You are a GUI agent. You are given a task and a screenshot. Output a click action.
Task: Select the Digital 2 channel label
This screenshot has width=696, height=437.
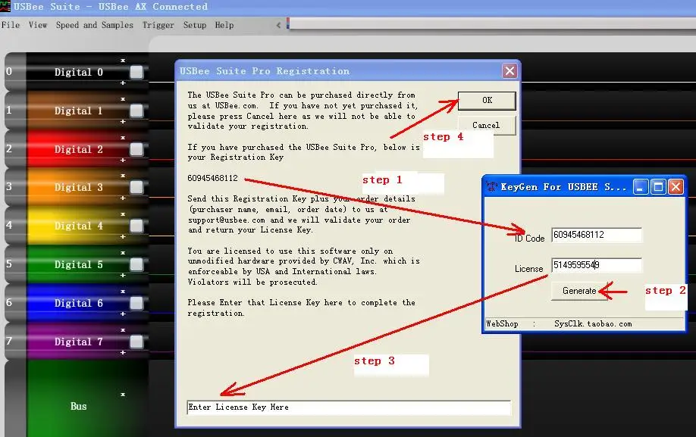[x=79, y=149]
